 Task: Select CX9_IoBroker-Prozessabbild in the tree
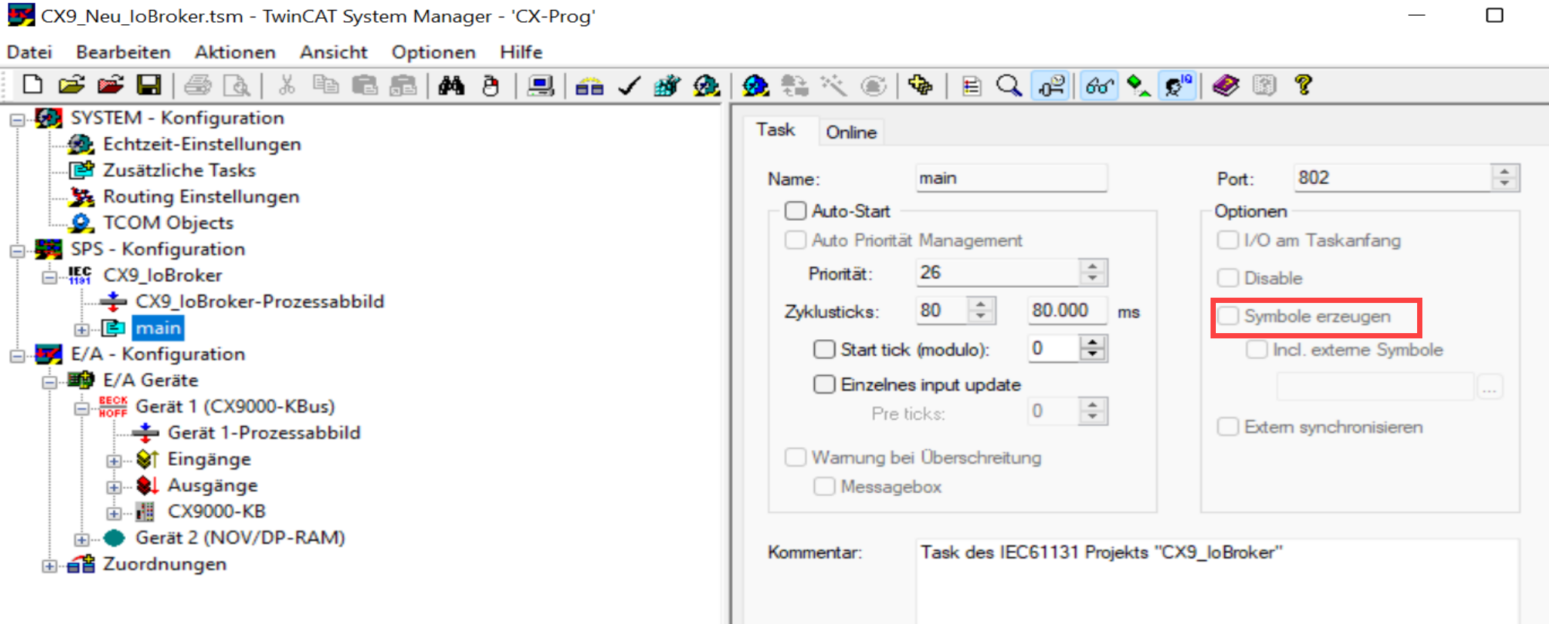pyautogui.click(x=260, y=301)
